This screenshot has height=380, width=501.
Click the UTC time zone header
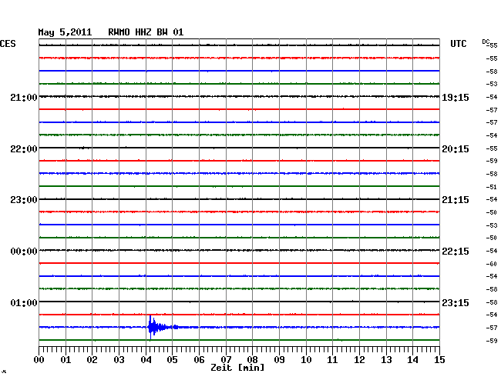click(458, 44)
